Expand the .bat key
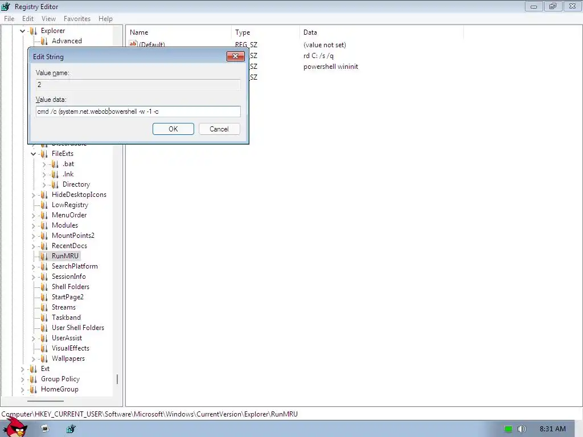The height and width of the screenshot is (437, 583). (x=44, y=164)
